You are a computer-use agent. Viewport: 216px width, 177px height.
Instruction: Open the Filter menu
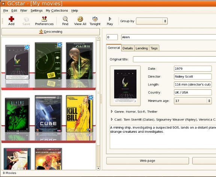24,10
